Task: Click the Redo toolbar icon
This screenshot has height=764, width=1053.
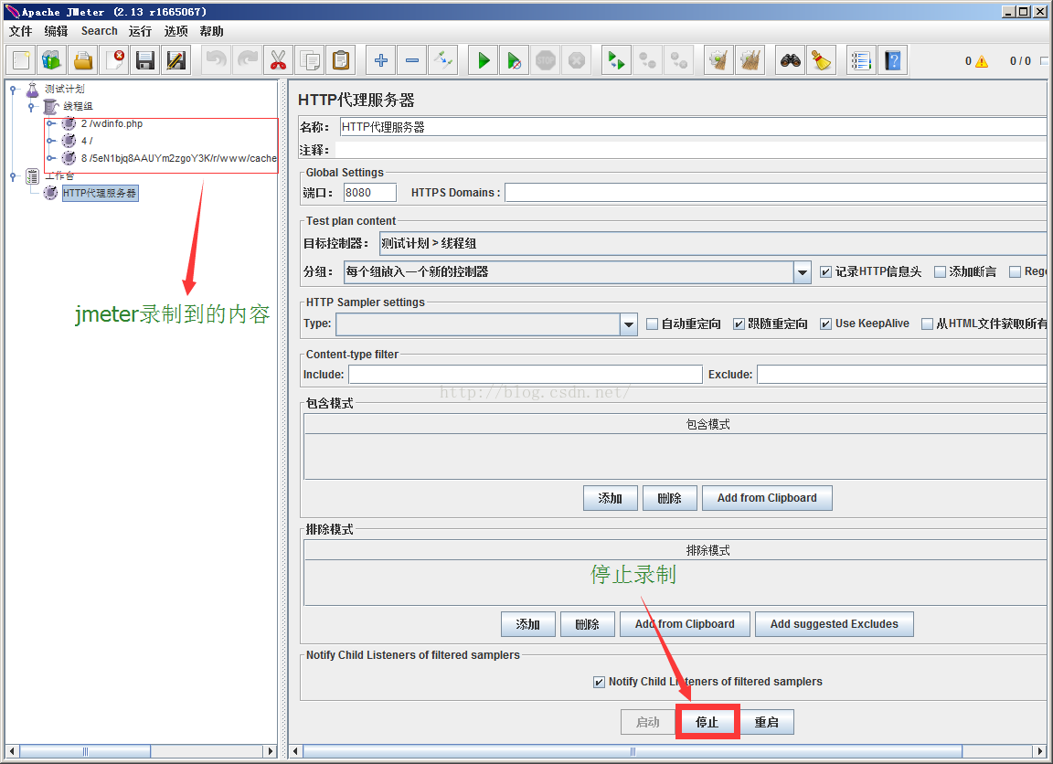Action: point(247,60)
